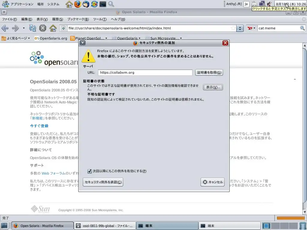
Task: Open the ファイル(F) menu
Action: coord(9,19)
